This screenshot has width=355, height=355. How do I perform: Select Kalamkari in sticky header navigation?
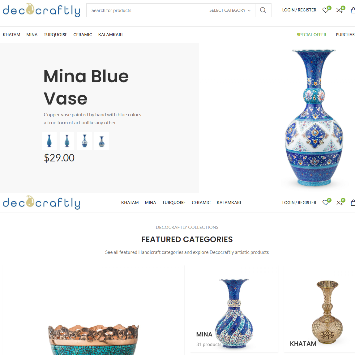[229, 203]
